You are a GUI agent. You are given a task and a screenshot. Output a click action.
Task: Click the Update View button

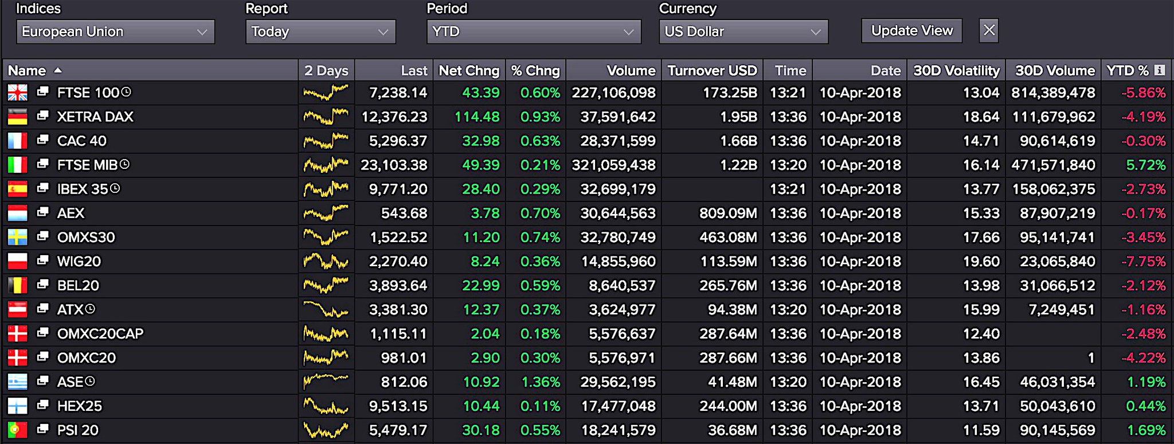pos(911,30)
